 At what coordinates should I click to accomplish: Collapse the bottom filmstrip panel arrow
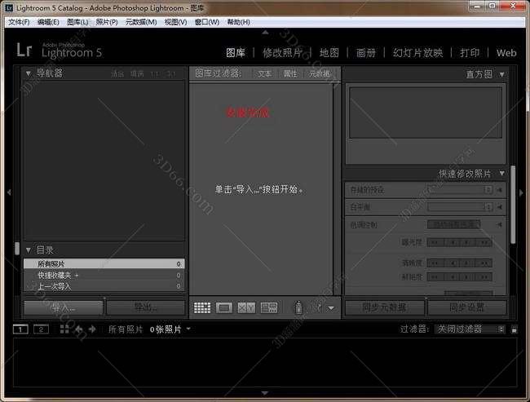point(265,393)
